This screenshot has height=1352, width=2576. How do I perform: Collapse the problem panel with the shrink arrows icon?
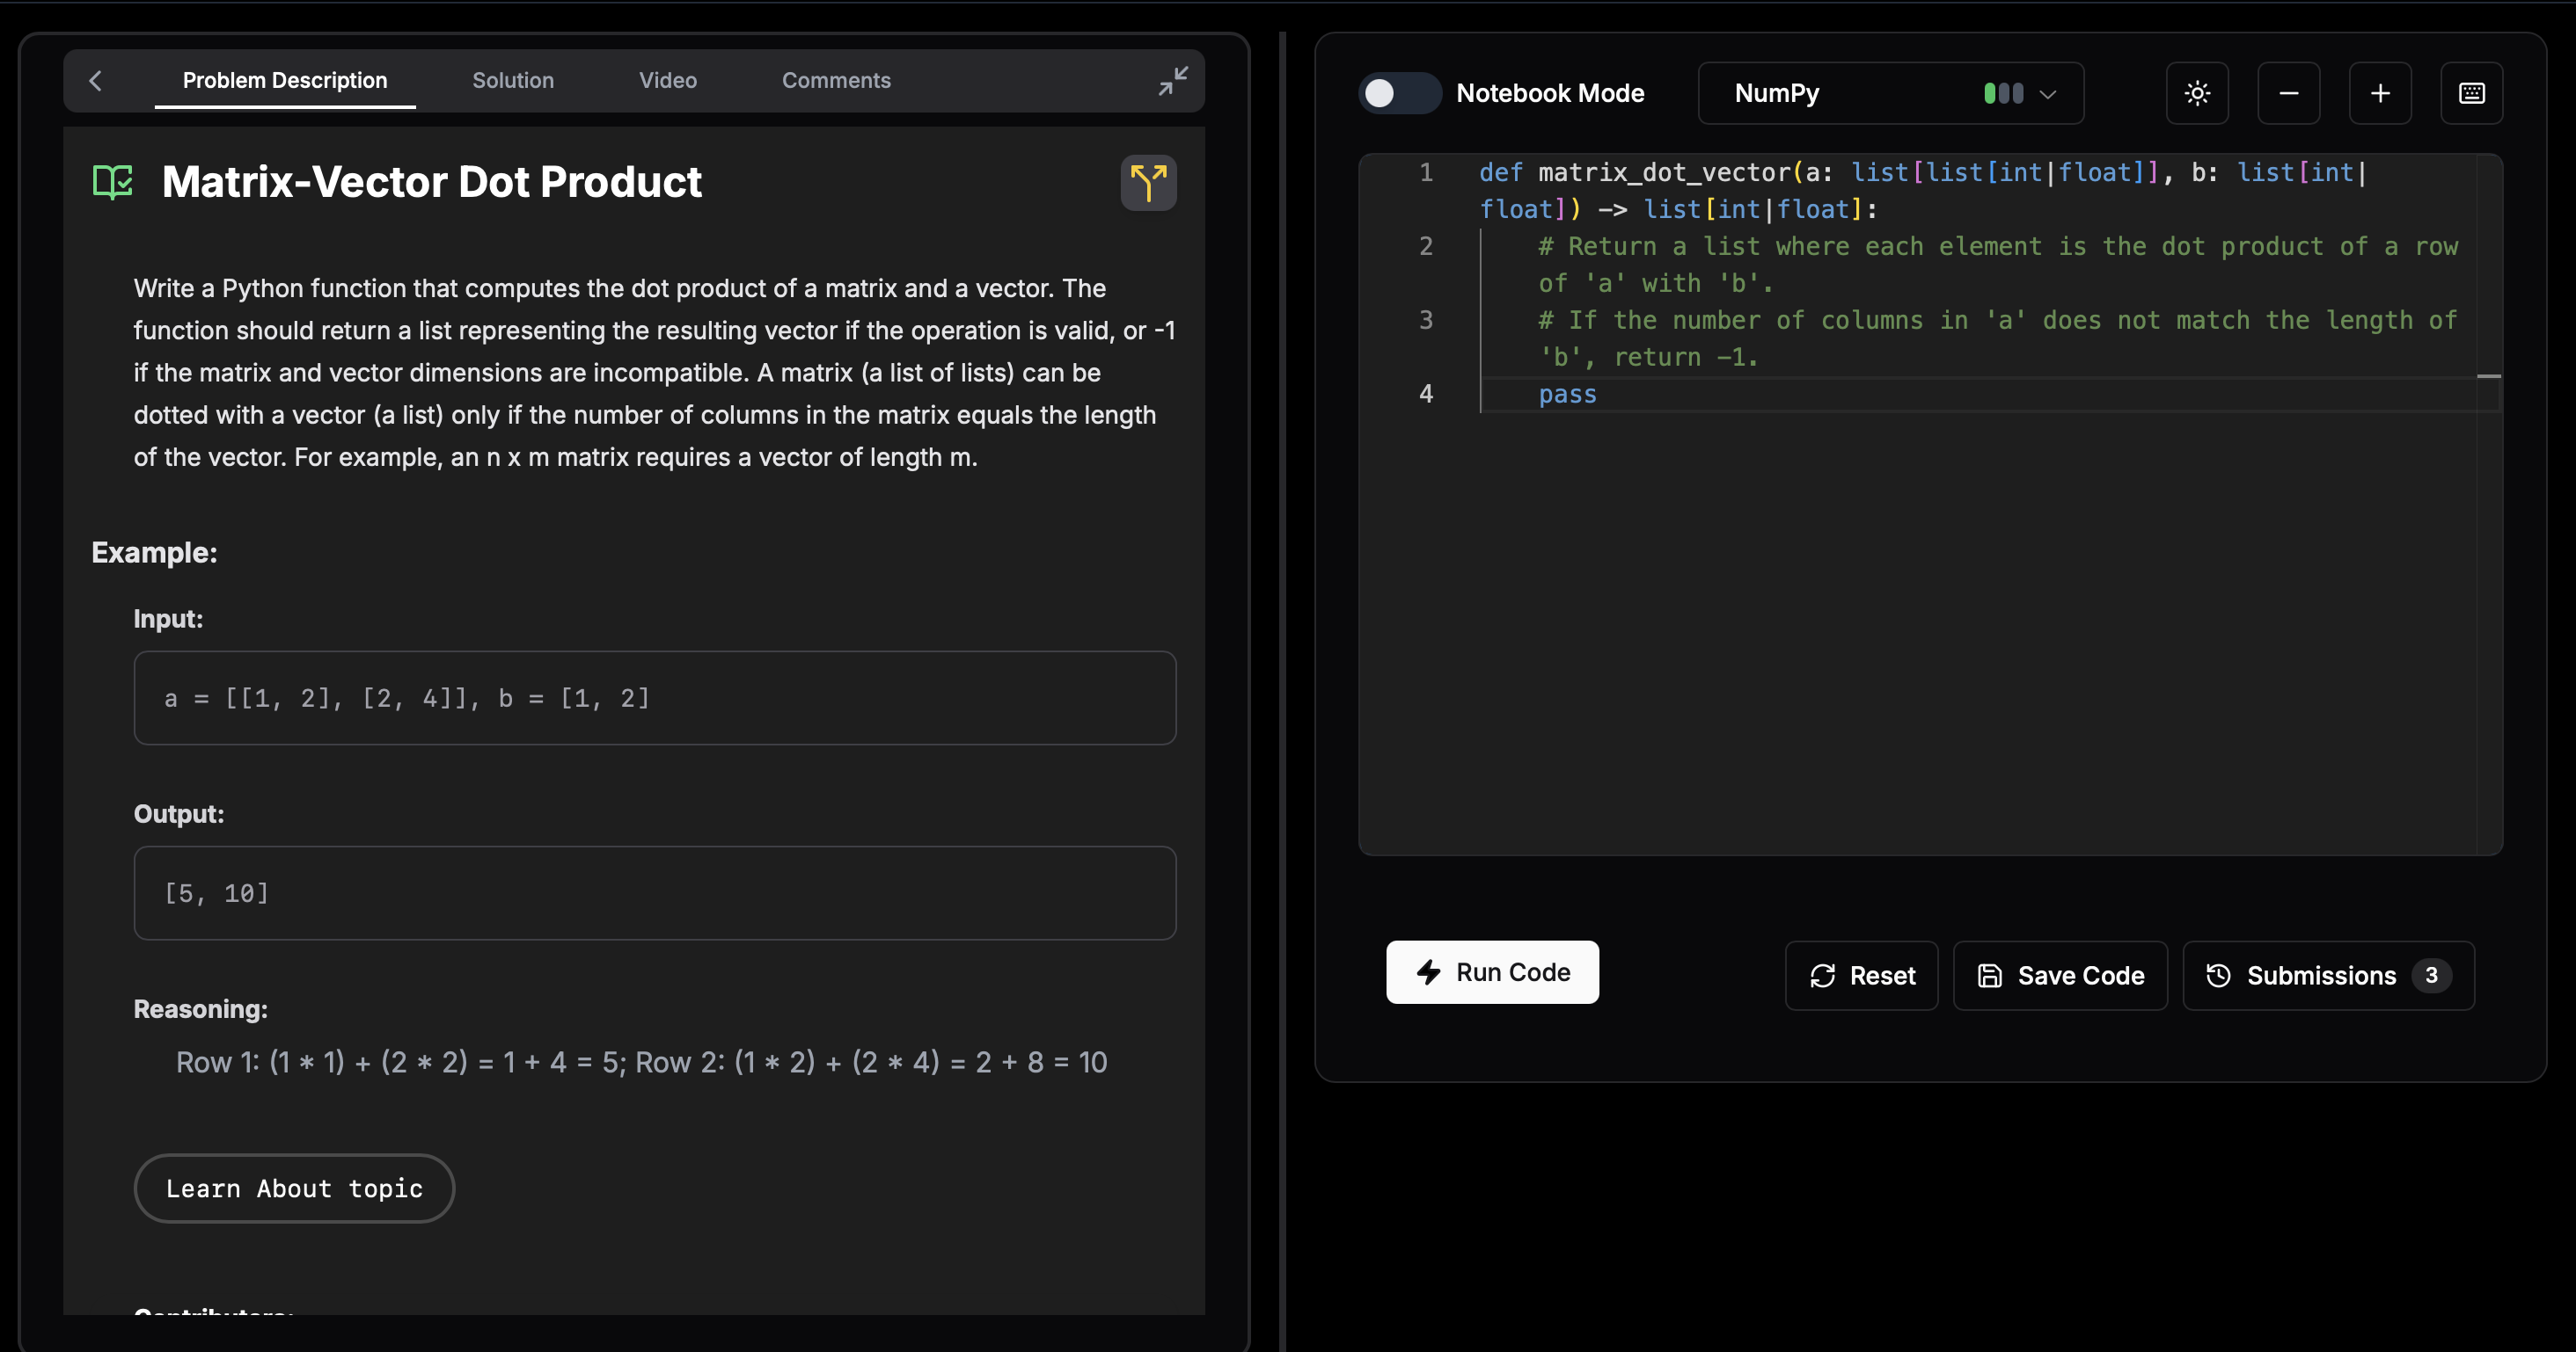coord(1173,81)
